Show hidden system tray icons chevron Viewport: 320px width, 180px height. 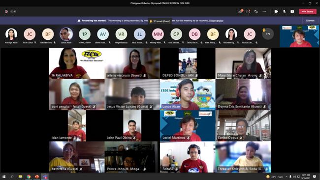tap(287, 177)
